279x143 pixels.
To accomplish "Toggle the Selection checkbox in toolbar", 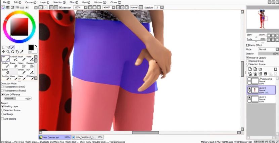I will (61, 7).
